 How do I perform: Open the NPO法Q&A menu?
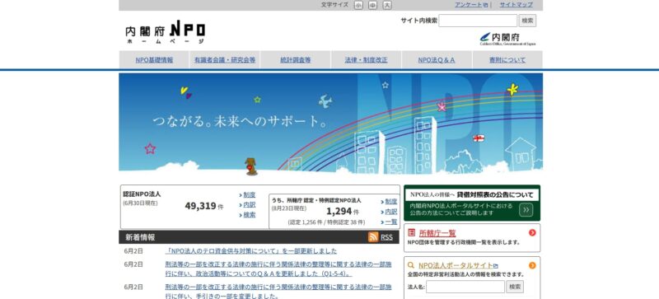pos(437,60)
